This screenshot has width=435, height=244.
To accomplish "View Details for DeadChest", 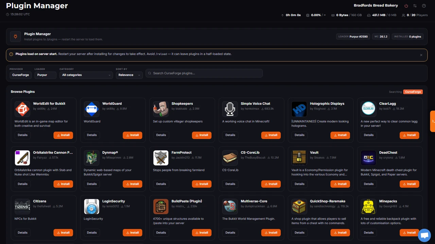I will pyautogui.click(x=369, y=184).
